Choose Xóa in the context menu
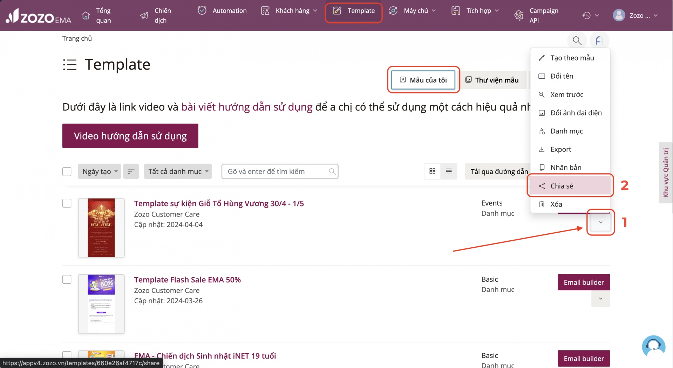Viewport: 673px width, 368px height. click(x=570, y=204)
